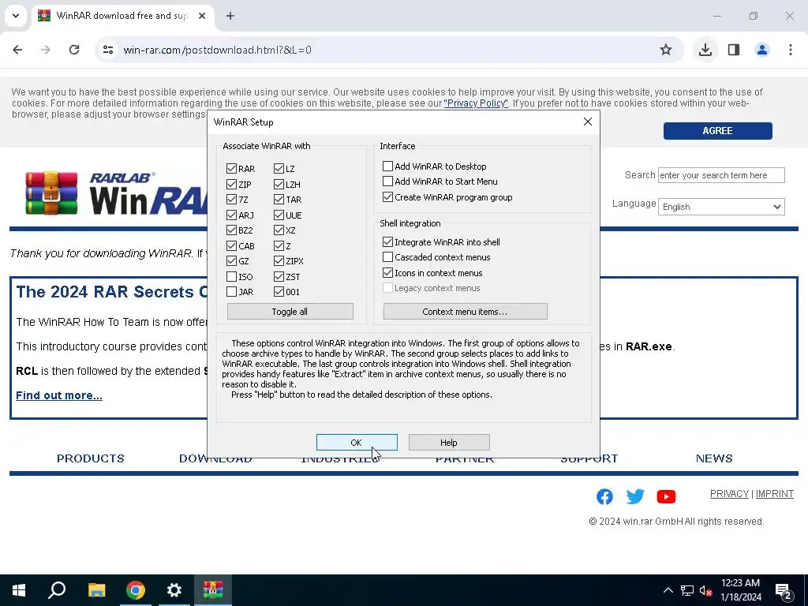Select WinRAR installer taskbar icon
Screen dimensions: 808x606
click(213, 590)
